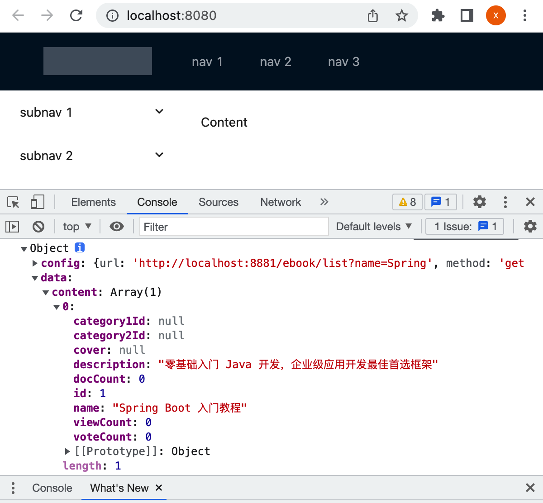Click the length: 1 property

92,466
